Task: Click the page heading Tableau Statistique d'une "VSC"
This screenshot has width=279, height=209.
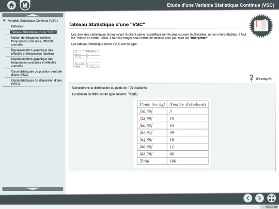Action: (107, 25)
